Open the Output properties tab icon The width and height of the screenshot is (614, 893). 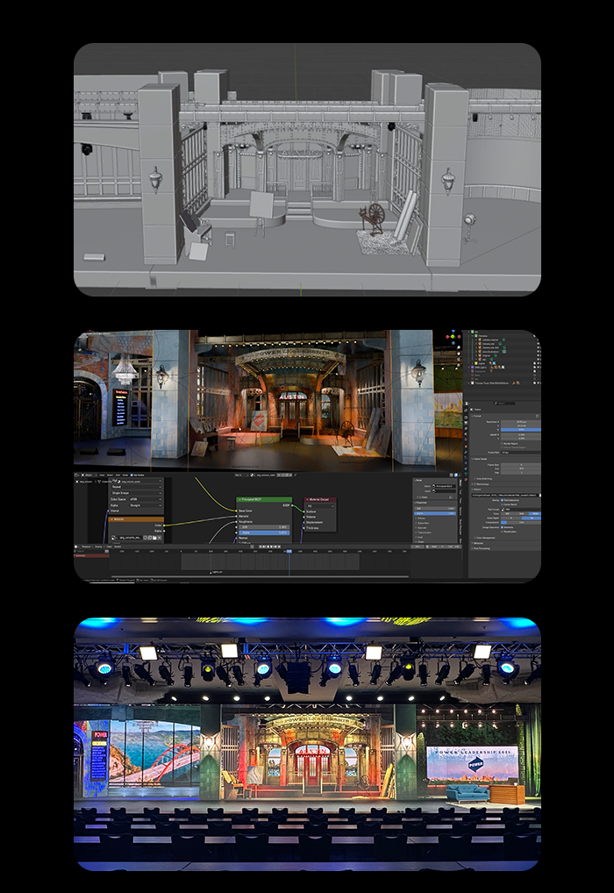pyautogui.click(x=466, y=423)
